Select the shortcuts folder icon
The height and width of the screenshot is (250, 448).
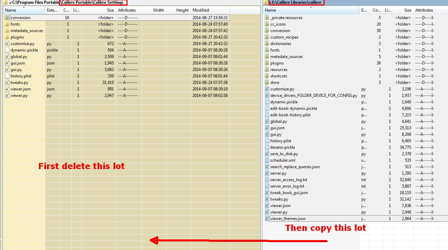267,76
